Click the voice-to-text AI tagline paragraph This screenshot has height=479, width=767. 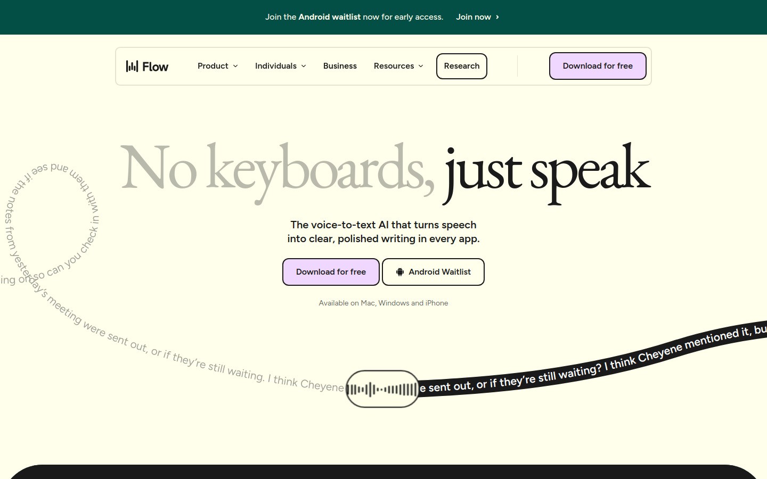(x=383, y=232)
